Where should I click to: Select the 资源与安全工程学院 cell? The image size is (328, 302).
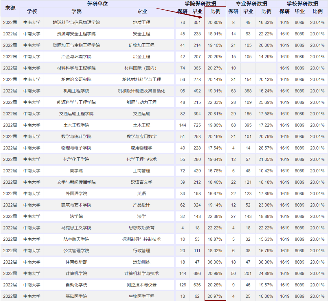click(77, 34)
